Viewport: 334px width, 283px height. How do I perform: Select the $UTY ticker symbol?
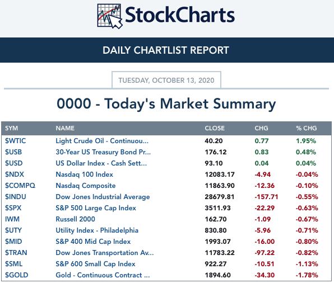13,230
